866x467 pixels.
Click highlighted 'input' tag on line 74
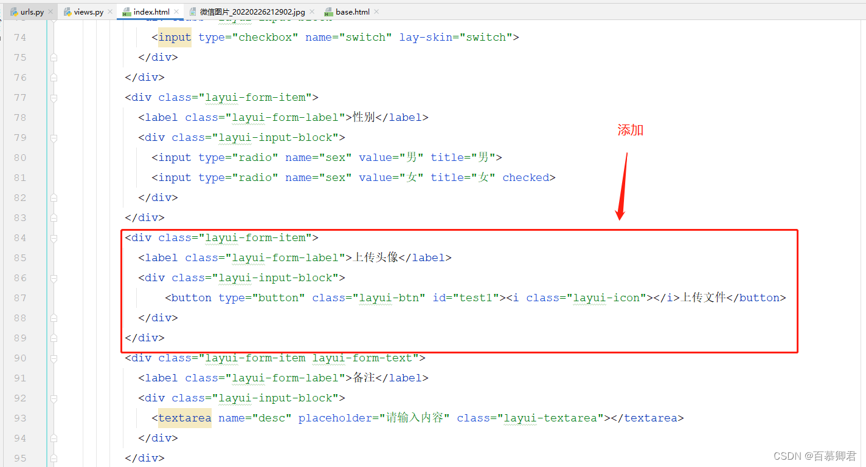[x=175, y=38]
